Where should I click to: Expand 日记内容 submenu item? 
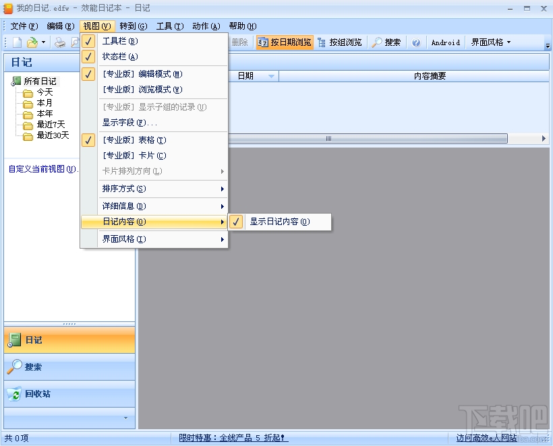pyautogui.click(x=154, y=222)
